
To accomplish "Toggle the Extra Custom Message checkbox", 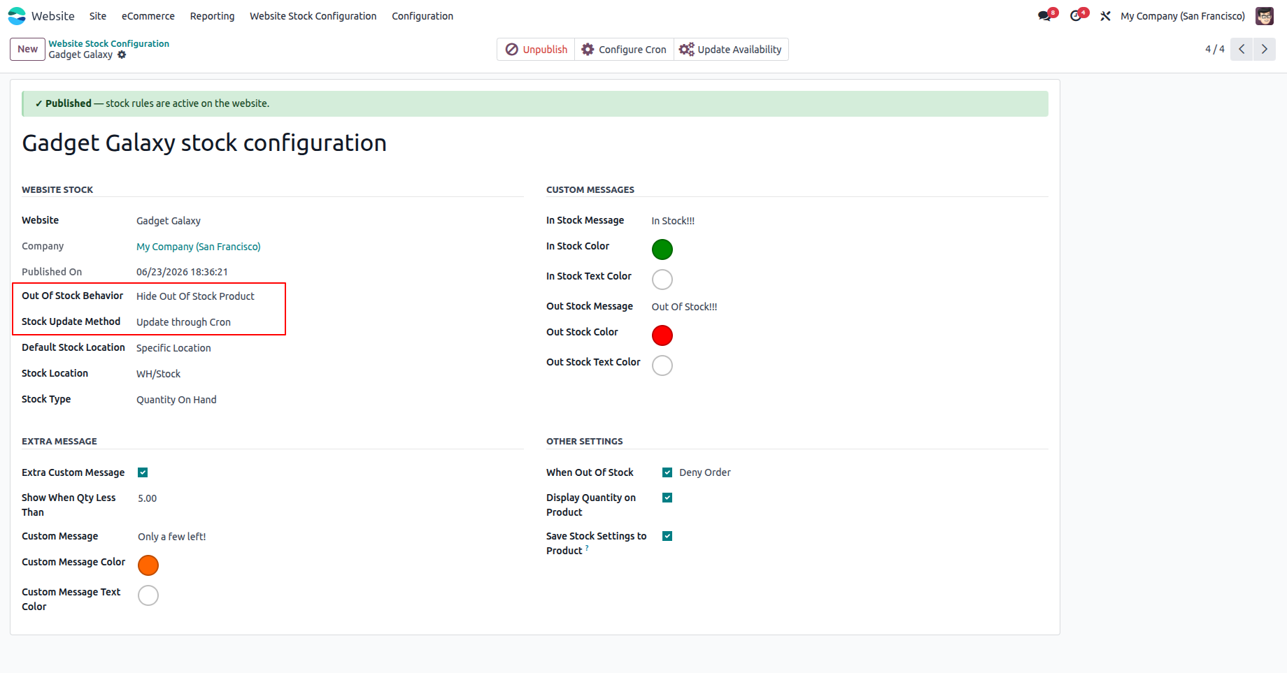I will tap(143, 472).
